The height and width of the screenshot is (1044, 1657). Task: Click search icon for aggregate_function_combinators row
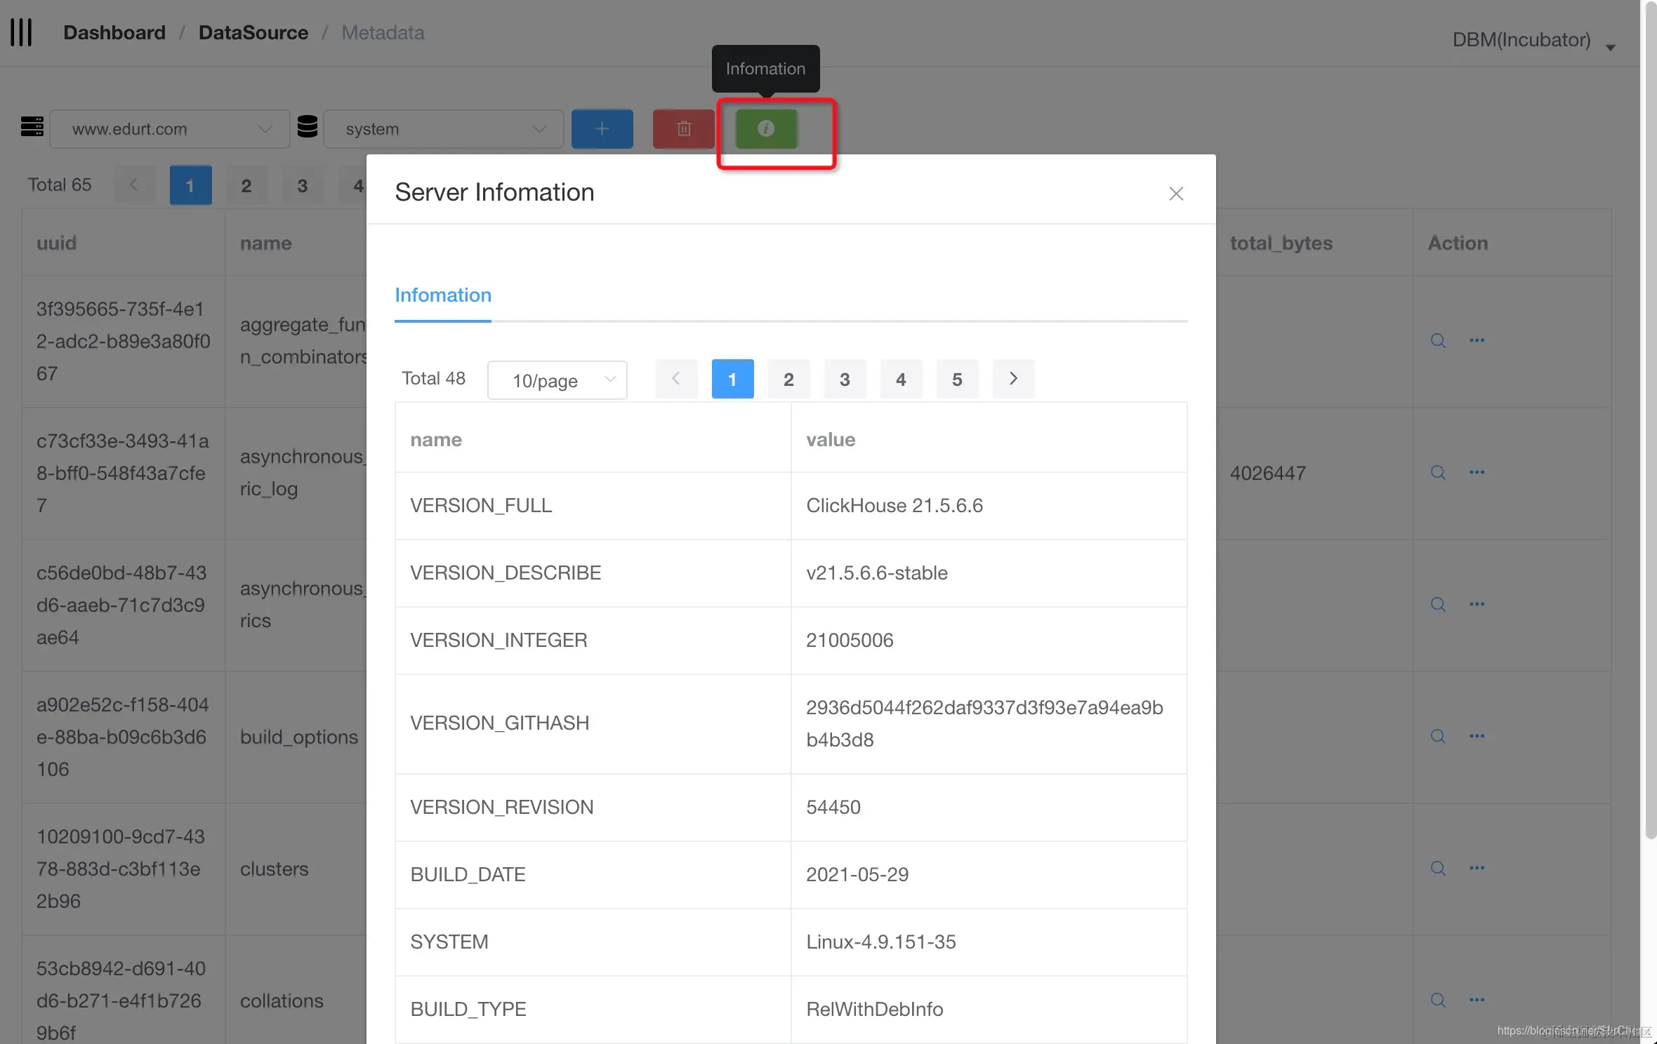1437,341
